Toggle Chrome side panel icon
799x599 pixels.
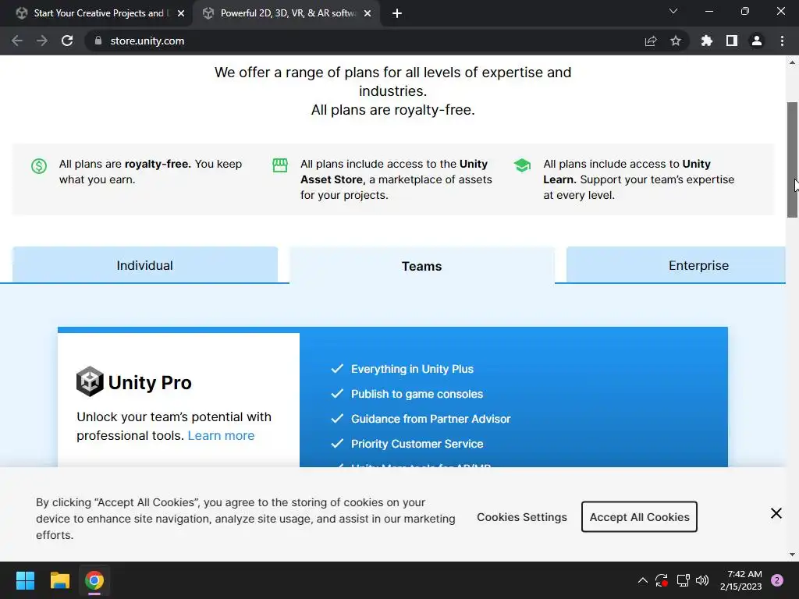(732, 41)
